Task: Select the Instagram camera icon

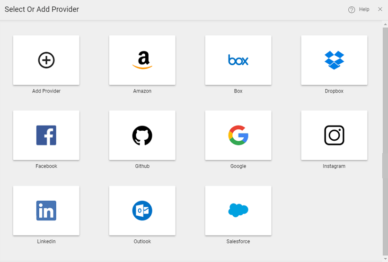Action: pos(334,135)
